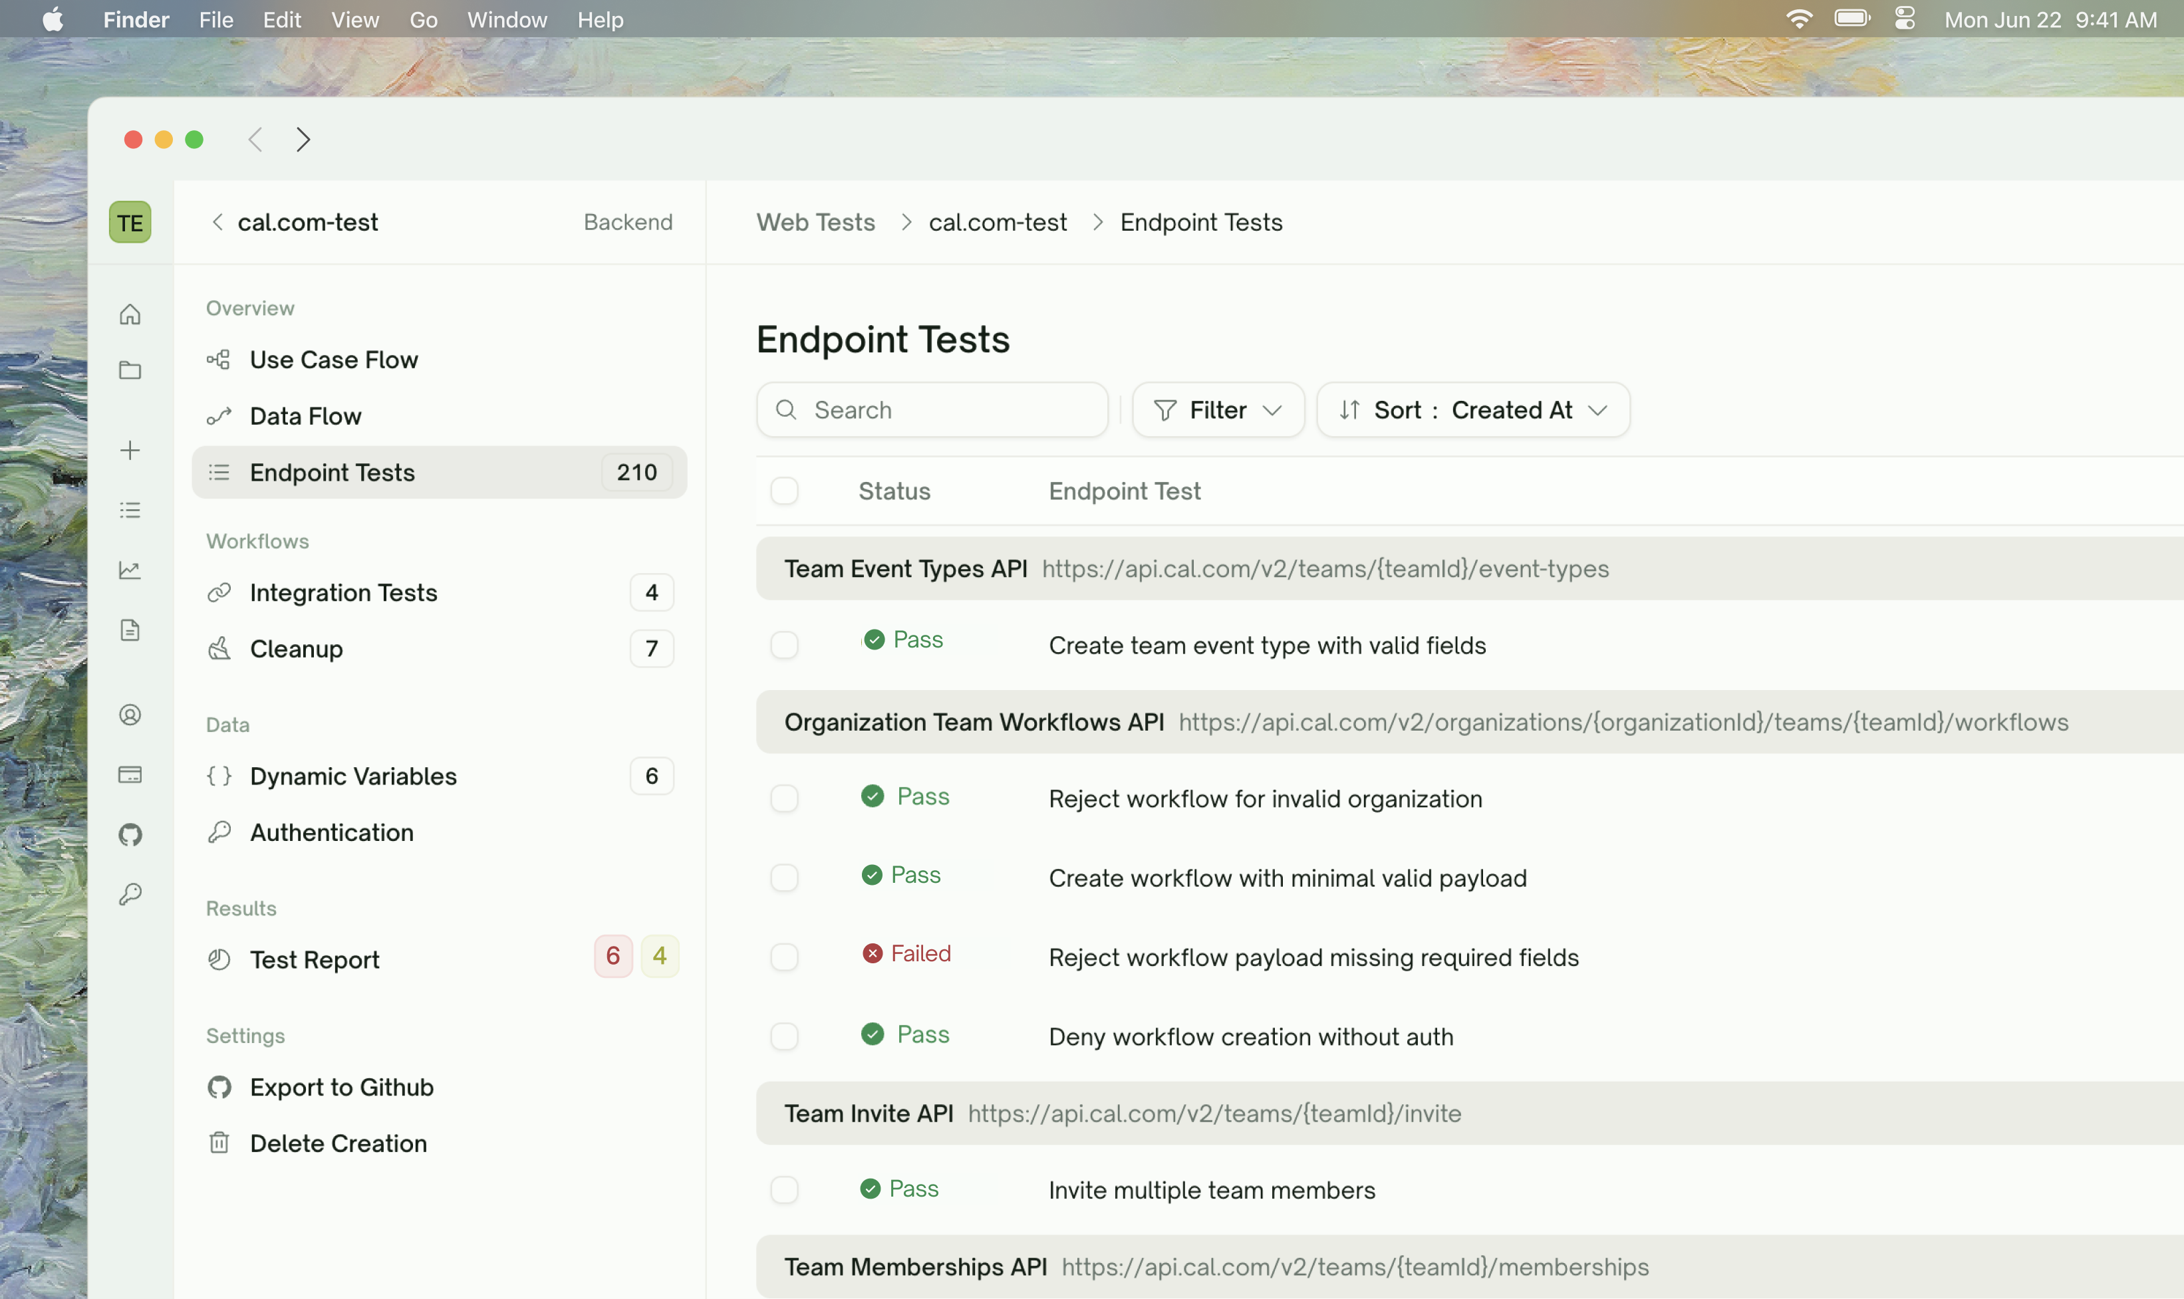The width and height of the screenshot is (2184, 1299).
Task: Open Integration Tests workflow
Action: pos(439,592)
